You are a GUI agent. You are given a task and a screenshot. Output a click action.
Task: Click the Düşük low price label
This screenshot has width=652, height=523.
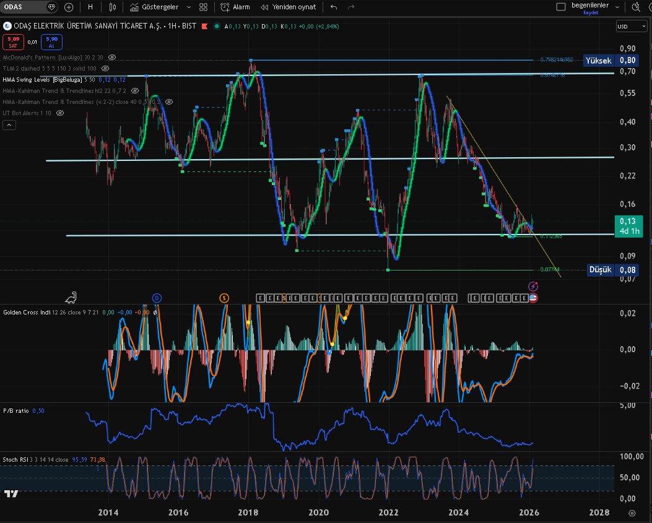600,270
